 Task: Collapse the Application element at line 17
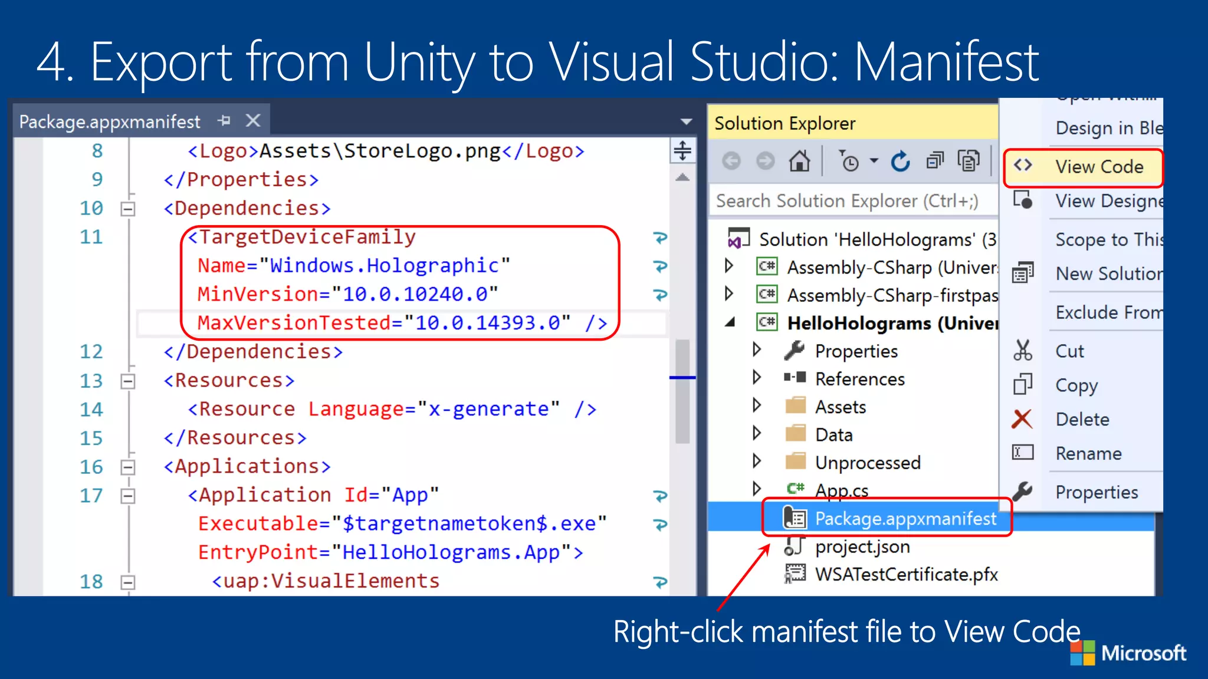[x=127, y=496]
